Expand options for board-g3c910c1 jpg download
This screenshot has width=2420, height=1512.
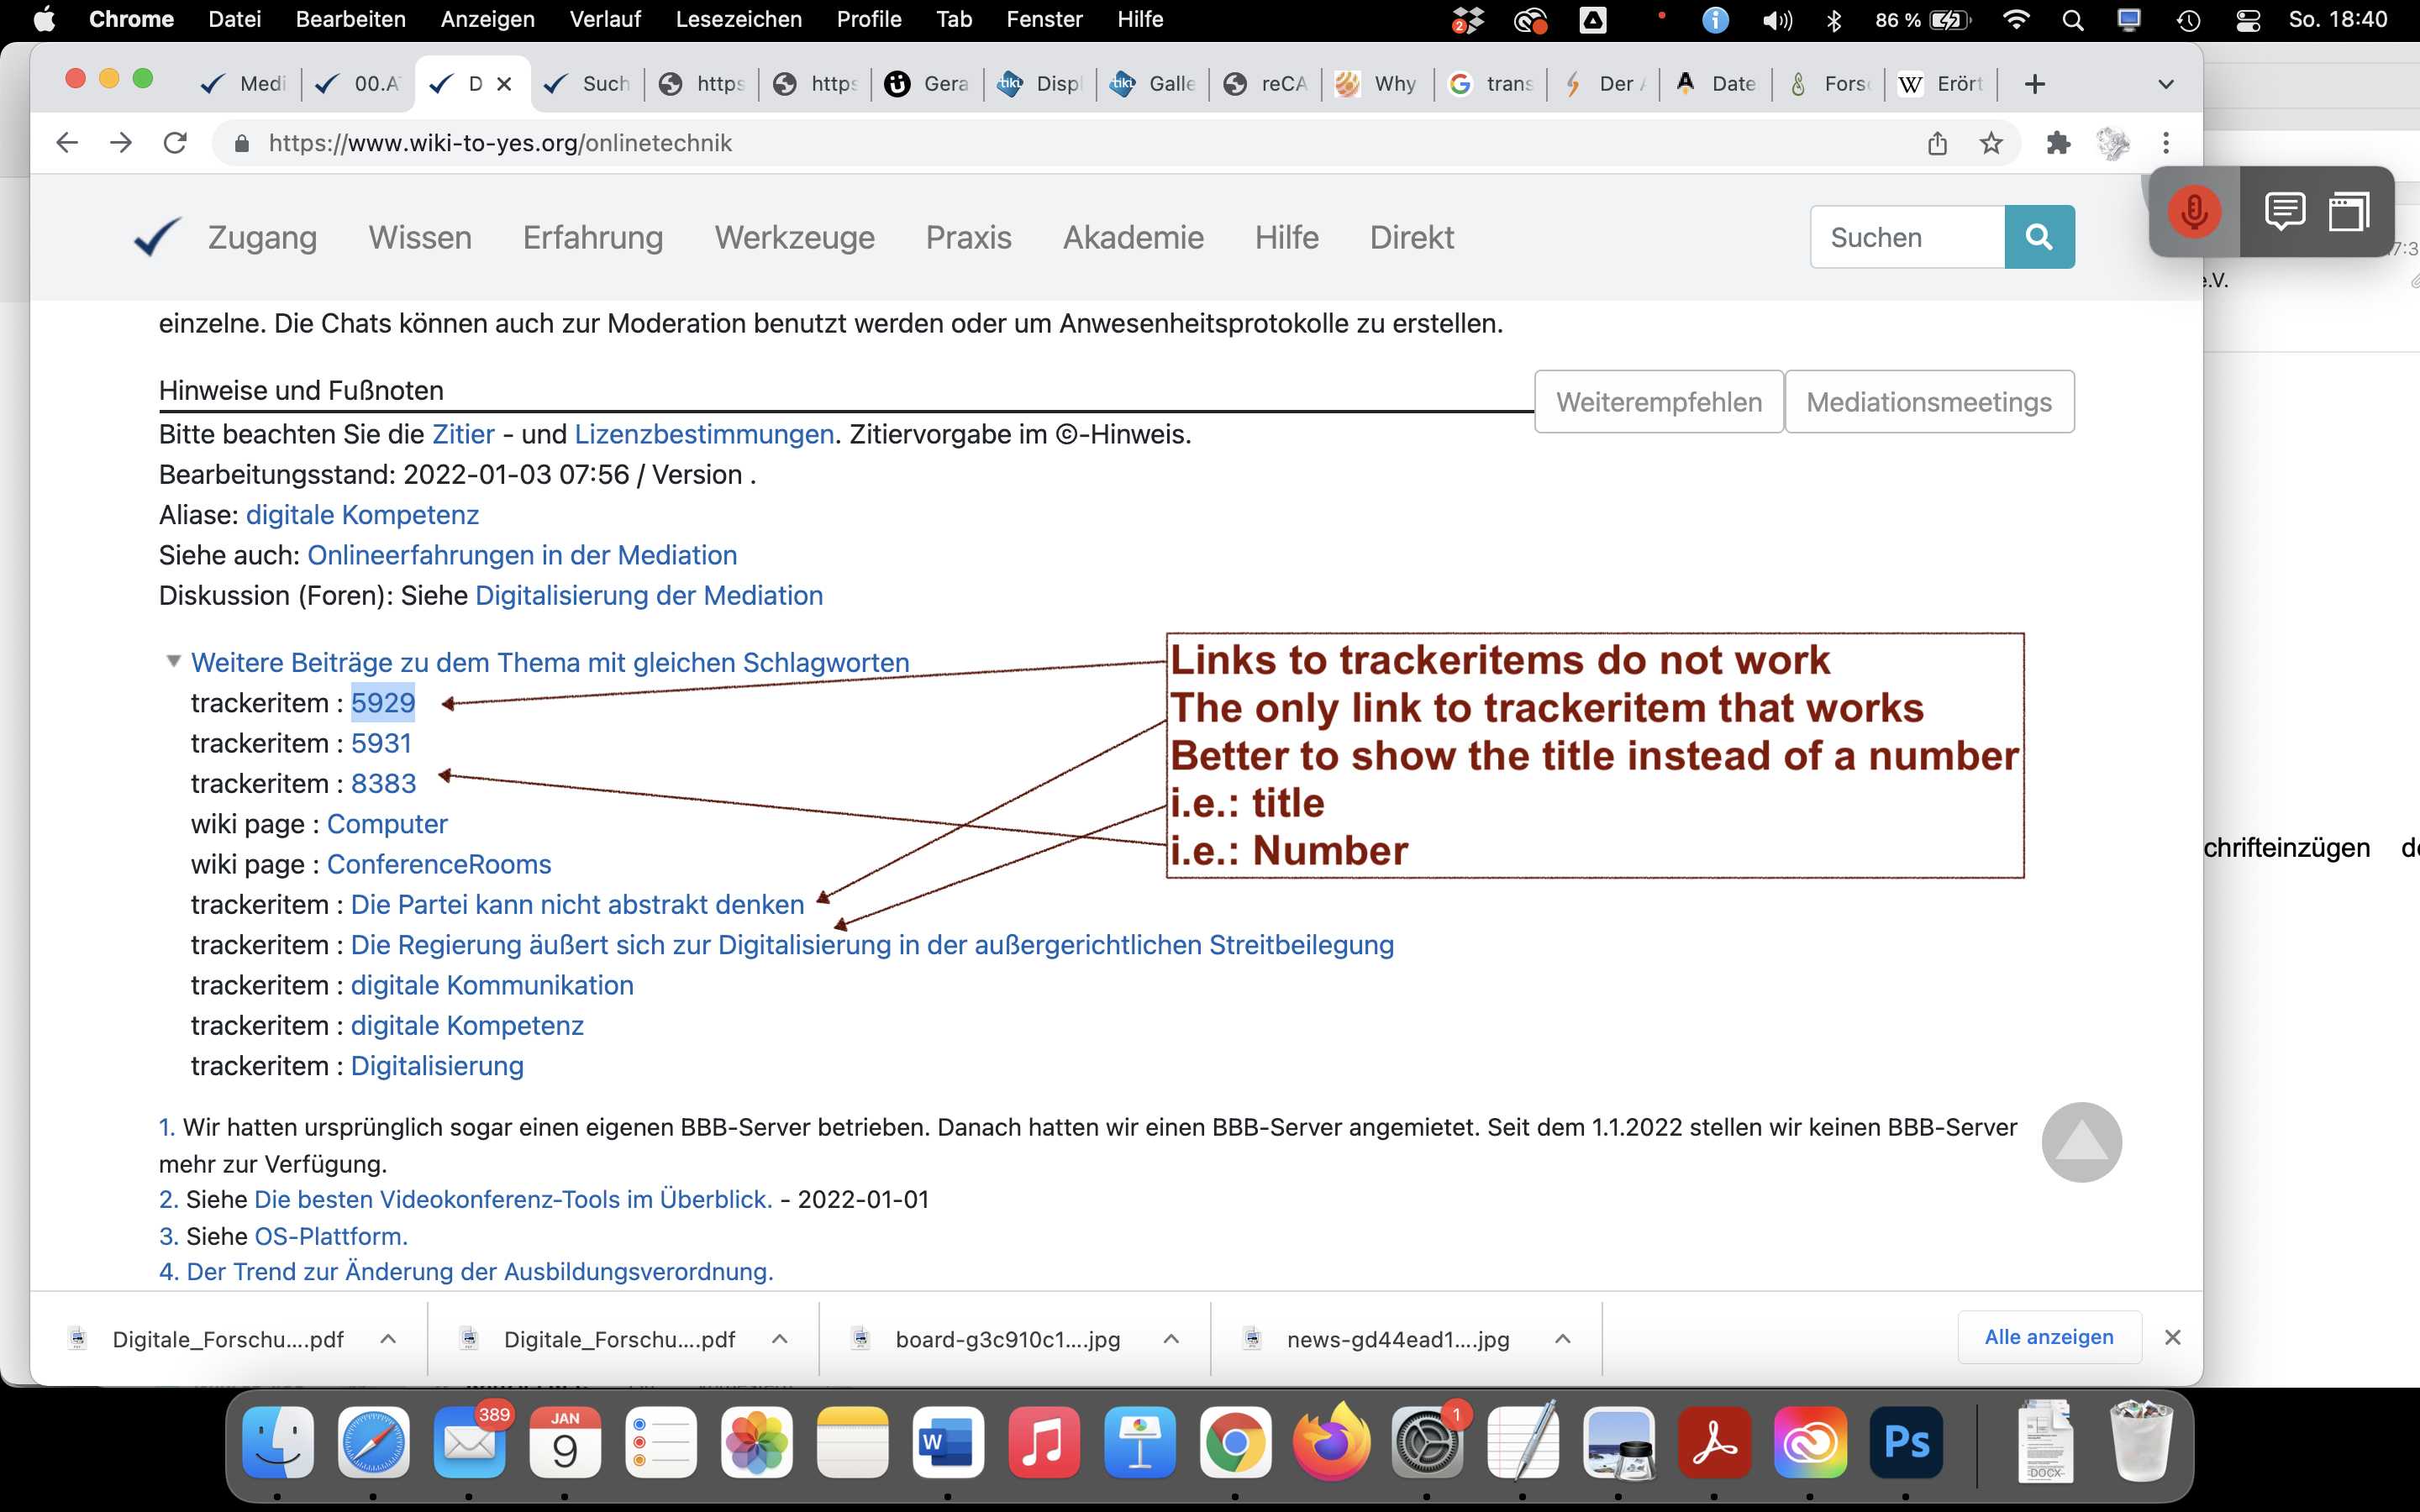1171,1339
